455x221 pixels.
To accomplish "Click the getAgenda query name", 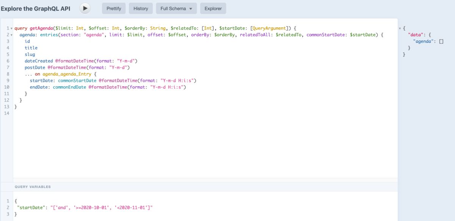I will pos(41,28).
